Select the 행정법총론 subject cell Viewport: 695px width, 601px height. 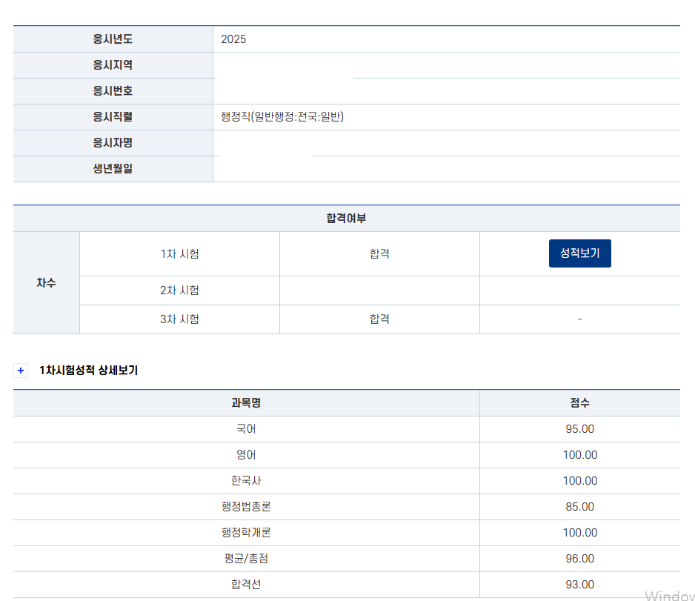click(x=246, y=507)
